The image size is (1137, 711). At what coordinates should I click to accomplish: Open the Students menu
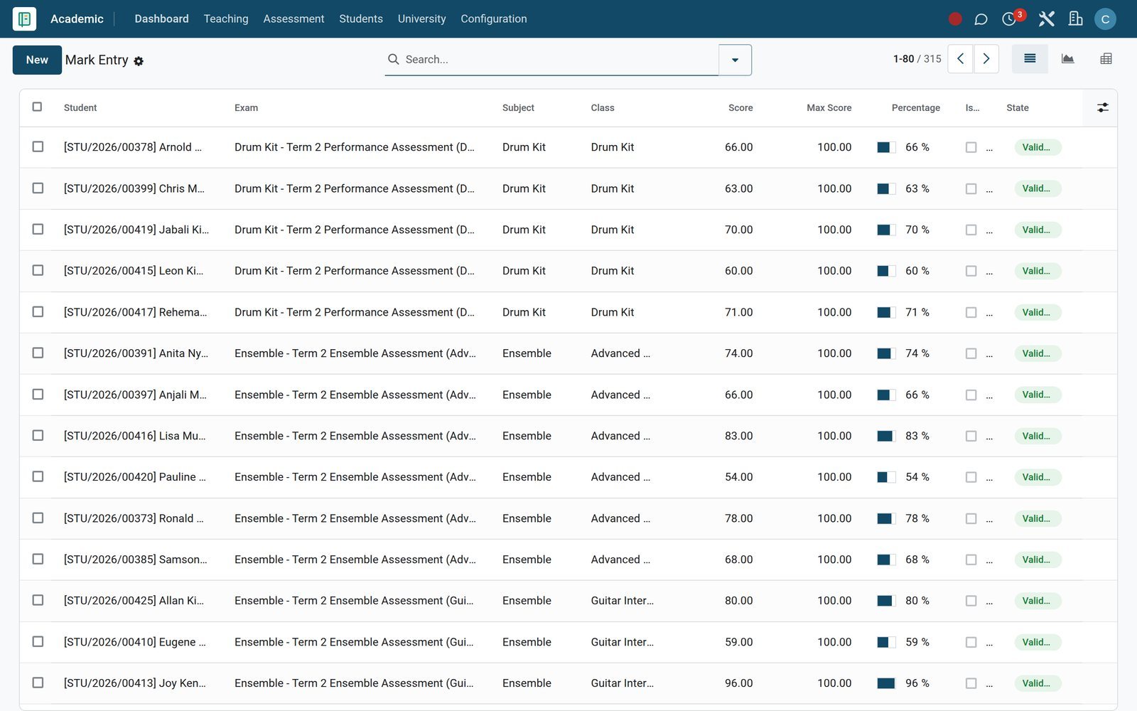(361, 19)
